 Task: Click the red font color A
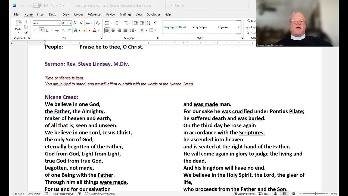95,30
